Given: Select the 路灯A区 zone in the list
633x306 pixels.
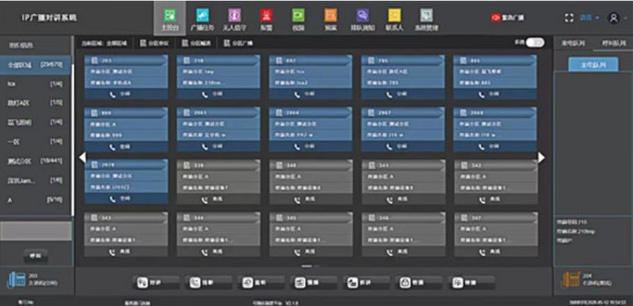Looking at the screenshot, I should tap(36, 103).
